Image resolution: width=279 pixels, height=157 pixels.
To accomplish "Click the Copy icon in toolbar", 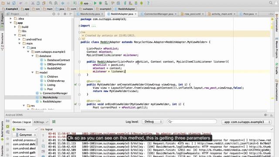I will pyautogui.click(x=38, y=3).
